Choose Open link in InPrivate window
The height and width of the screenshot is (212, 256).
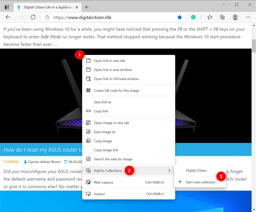(129, 79)
